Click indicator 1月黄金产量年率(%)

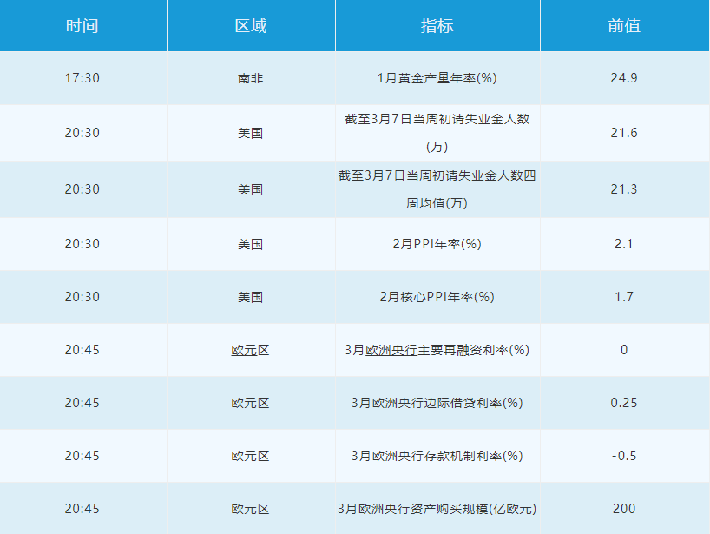tap(437, 78)
